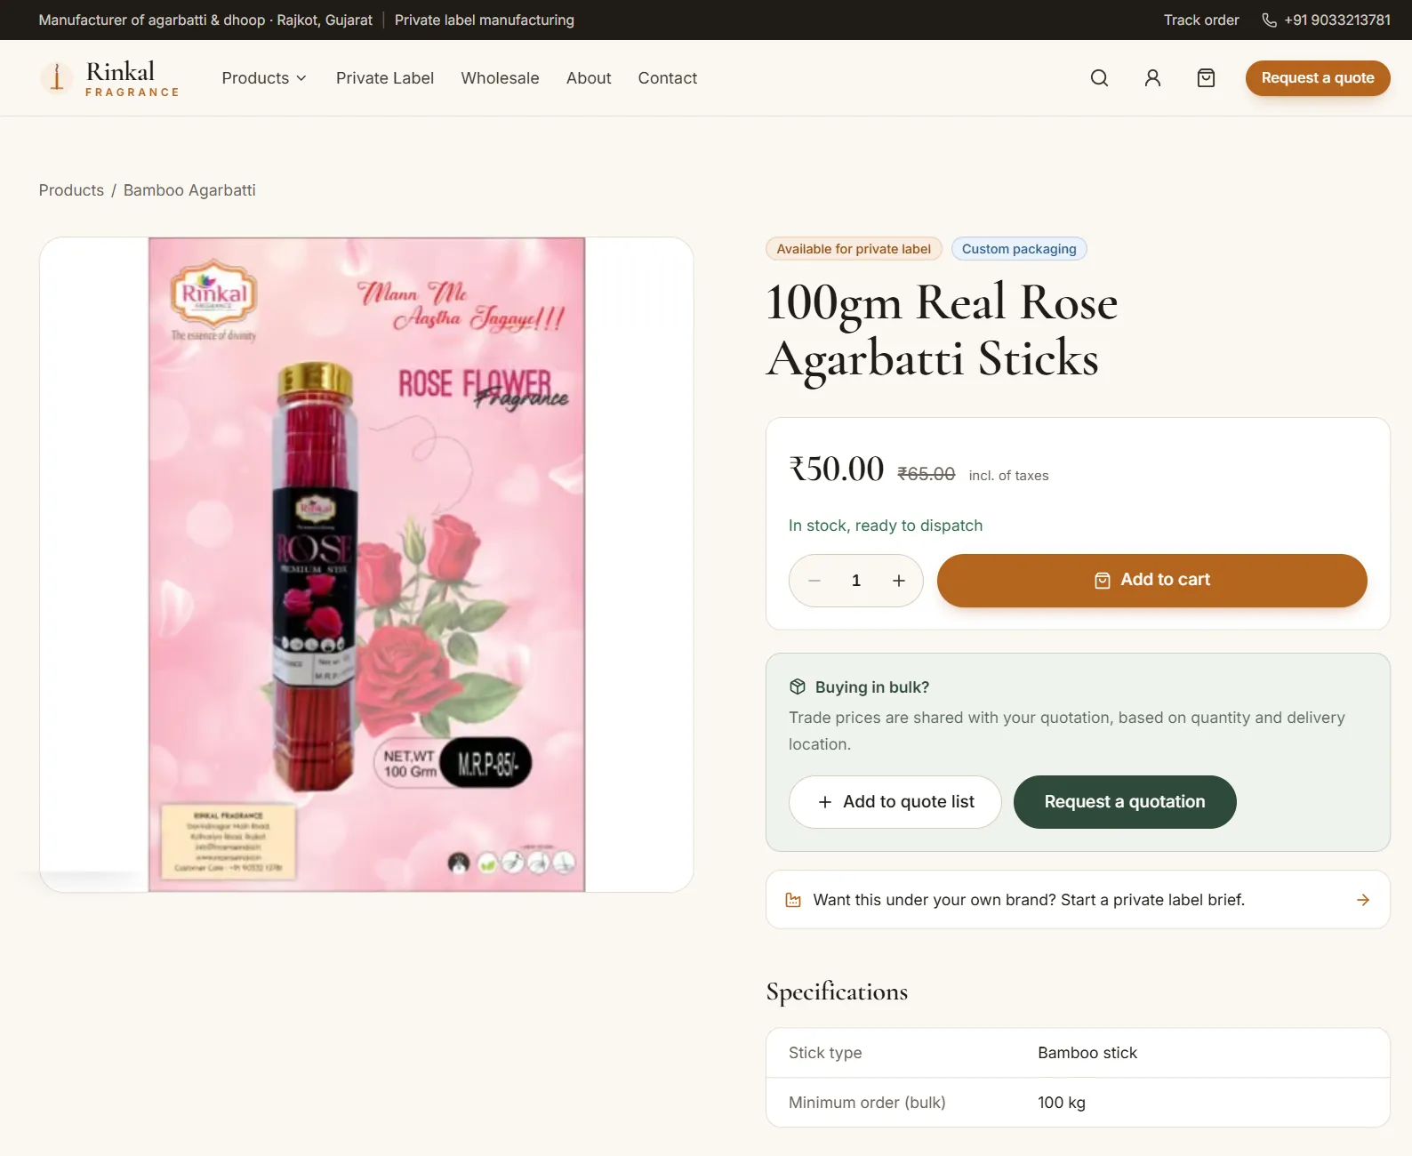Screen dimensions: 1412x1156
Task: Click the Rinkal Fragrance logo
Action: tap(109, 78)
